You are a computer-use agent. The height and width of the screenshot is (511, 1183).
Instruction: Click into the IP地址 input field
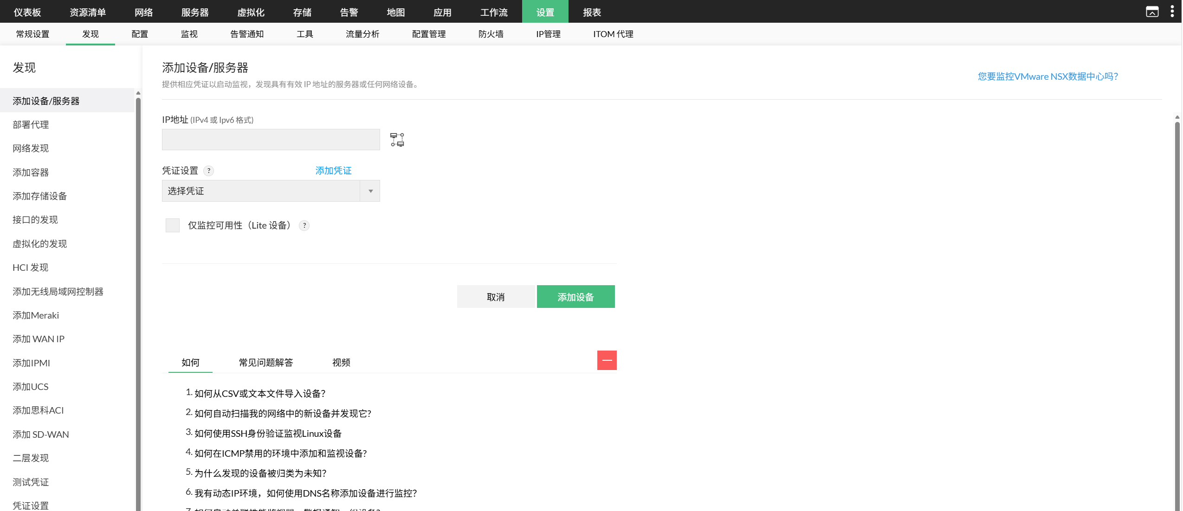[271, 140]
